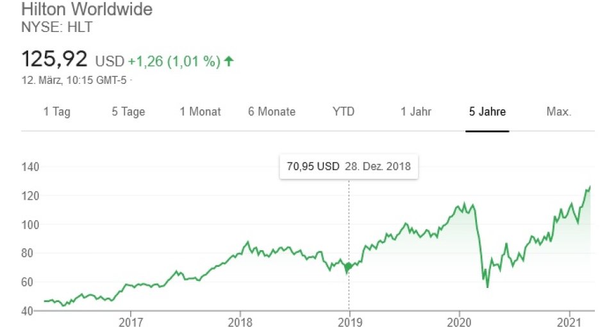609x327 pixels.
Task: Switch chart to 1 Jahr
Action: click(416, 111)
